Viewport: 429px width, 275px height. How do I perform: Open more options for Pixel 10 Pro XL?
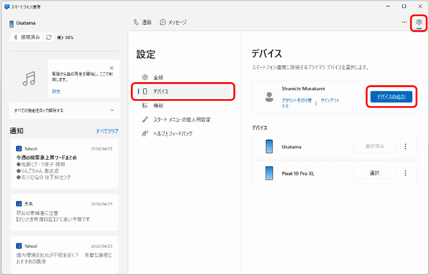pos(405,173)
